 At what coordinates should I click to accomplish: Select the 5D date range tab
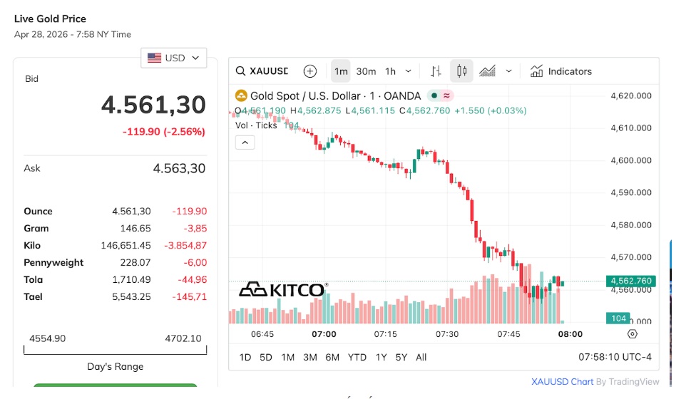click(266, 357)
